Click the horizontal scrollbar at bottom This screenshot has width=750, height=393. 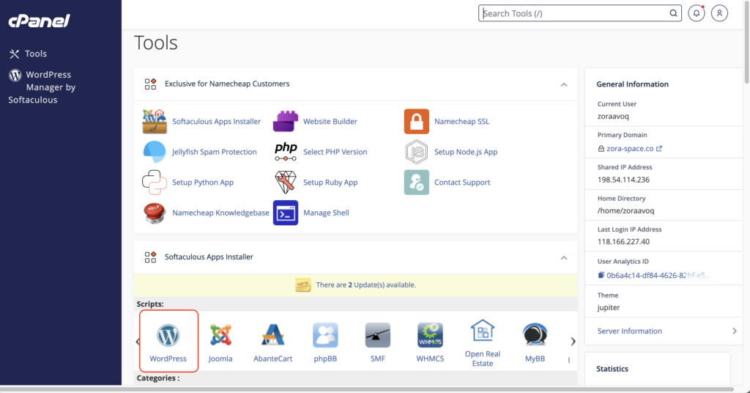coord(367,389)
